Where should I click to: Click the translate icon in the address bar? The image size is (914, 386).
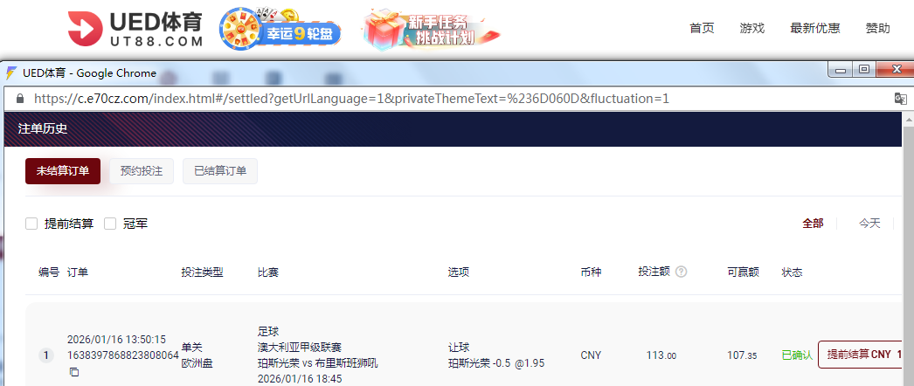tap(900, 99)
